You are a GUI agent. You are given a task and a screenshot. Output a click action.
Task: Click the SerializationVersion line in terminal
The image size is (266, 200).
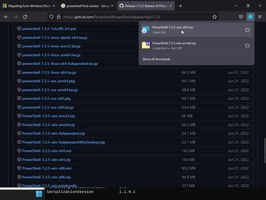[91, 192]
